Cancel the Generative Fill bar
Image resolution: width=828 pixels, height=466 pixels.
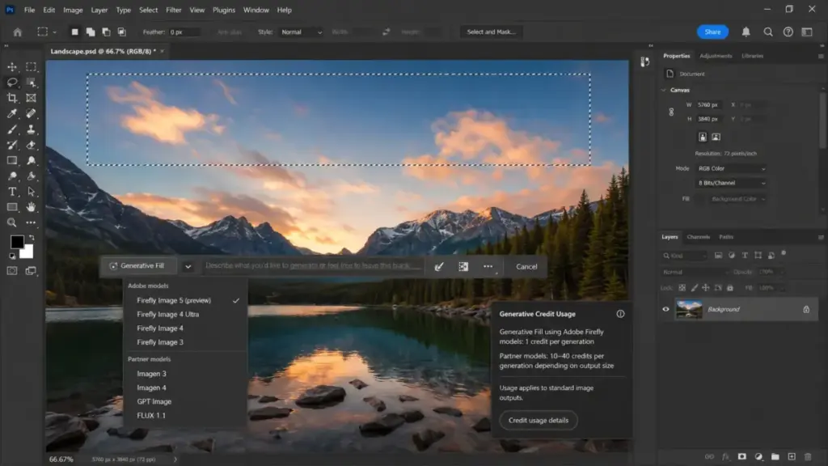[x=526, y=267]
